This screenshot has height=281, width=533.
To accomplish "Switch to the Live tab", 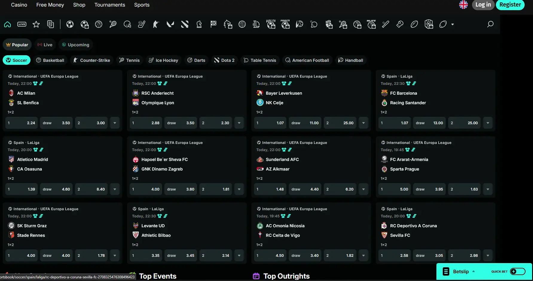I will [45, 45].
